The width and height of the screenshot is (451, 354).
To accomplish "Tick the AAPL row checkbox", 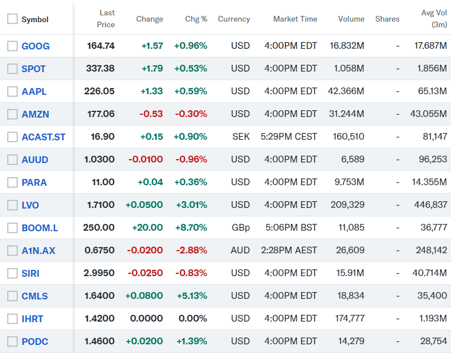I will point(12,91).
